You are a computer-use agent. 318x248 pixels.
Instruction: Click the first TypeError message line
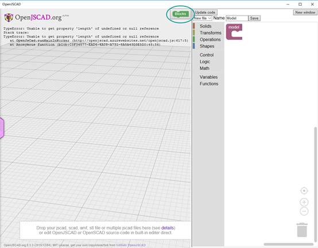pyautogui.click(x=81, y=29)
